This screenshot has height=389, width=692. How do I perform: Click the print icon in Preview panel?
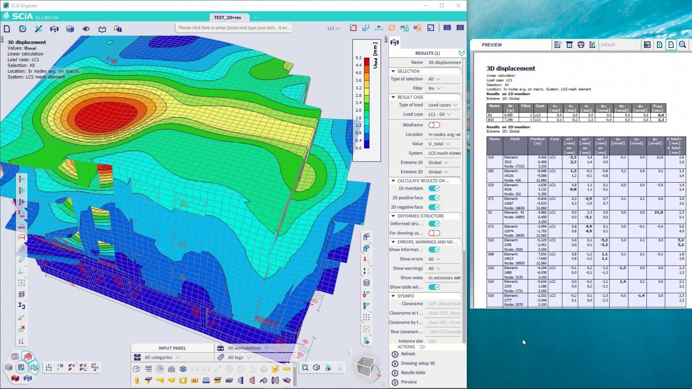581,45
